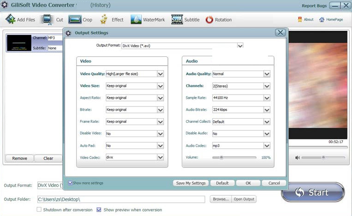Viewport: 352px width, 216px height.
Task: Click the Subtitle None field
Action: (x=55, y=48)
